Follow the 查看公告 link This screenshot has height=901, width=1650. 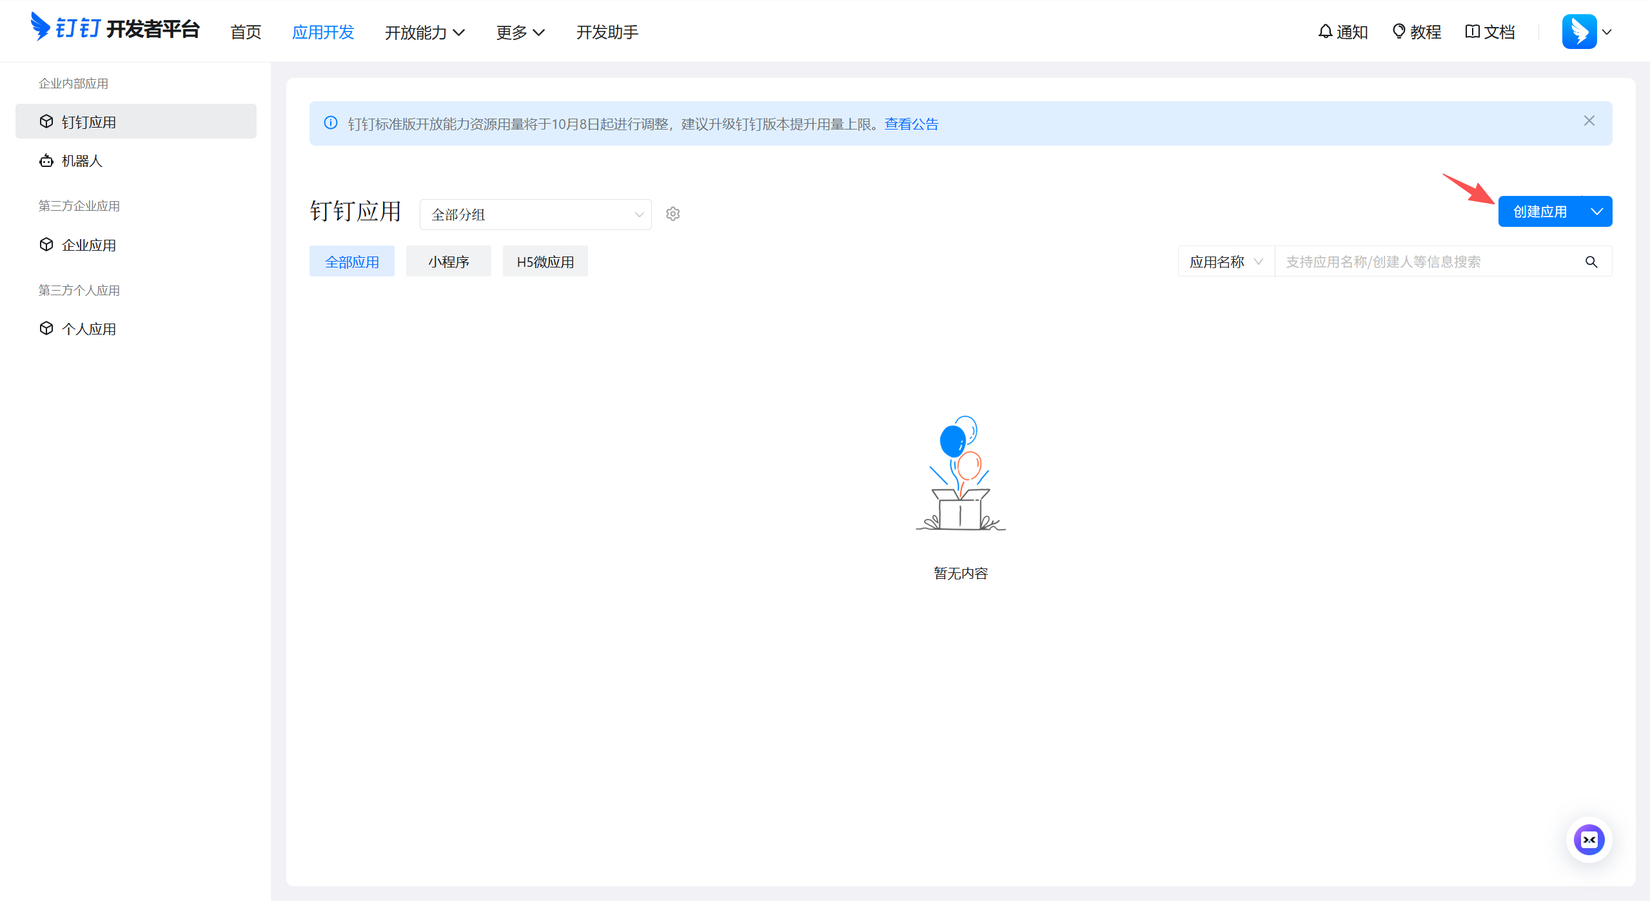click(x=912, y=124)
